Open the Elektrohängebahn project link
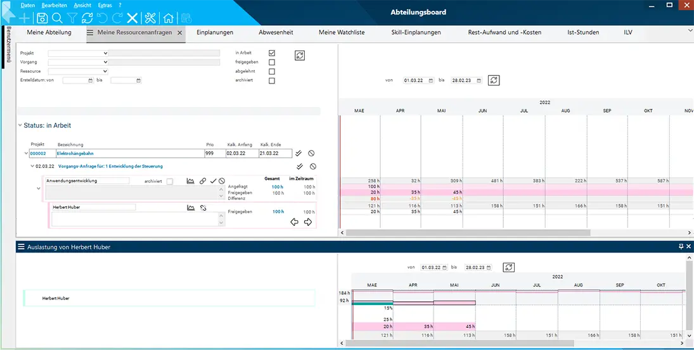Image resolution: width=694 pixels, height=350 pixels. 74,153
